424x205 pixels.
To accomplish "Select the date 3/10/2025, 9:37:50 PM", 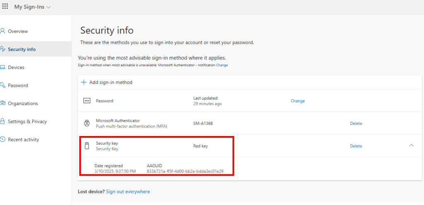I will tap(115, 171).
